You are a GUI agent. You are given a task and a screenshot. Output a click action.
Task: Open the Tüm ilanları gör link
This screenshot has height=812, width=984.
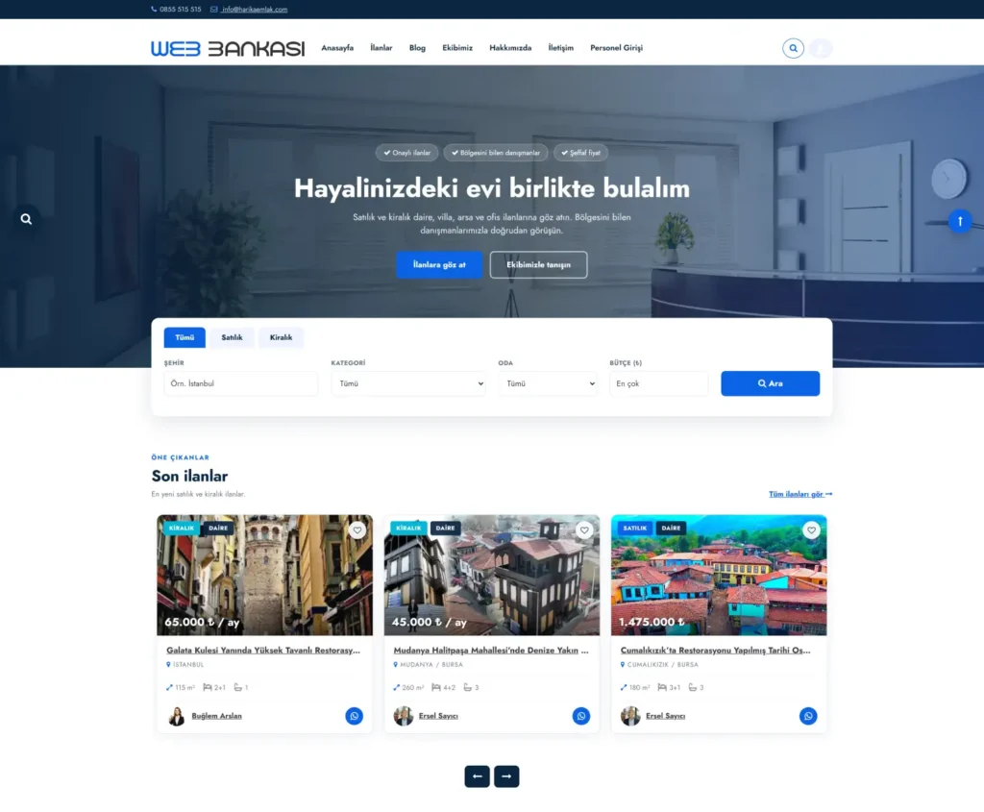tap(800, 495)
